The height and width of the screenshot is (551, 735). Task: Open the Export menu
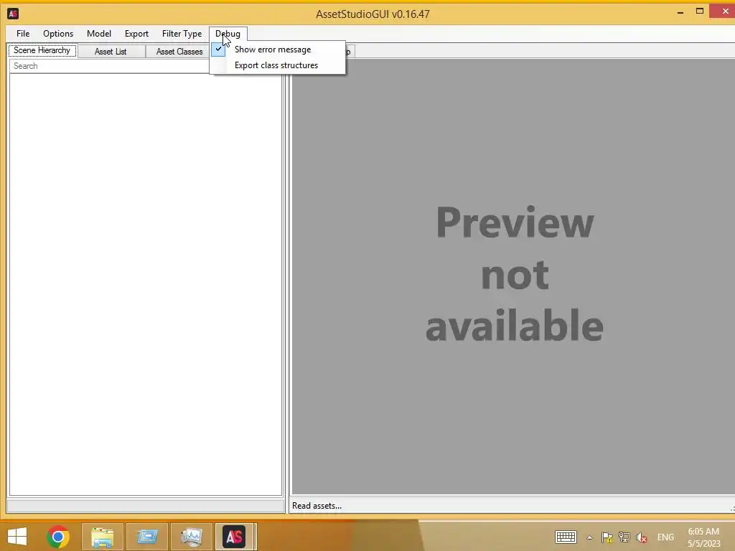pos(136,34)
